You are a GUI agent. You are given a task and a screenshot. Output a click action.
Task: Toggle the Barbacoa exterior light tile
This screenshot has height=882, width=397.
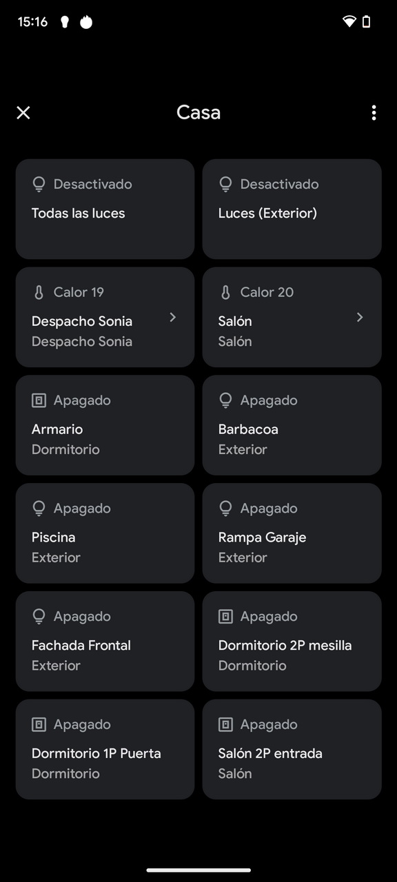tap(292, 425)
